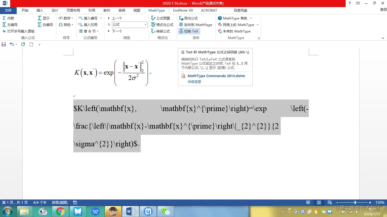The image size is (387, 217).
Task: Open the MathType 帮助 dropdown
Action: point(235,18)
